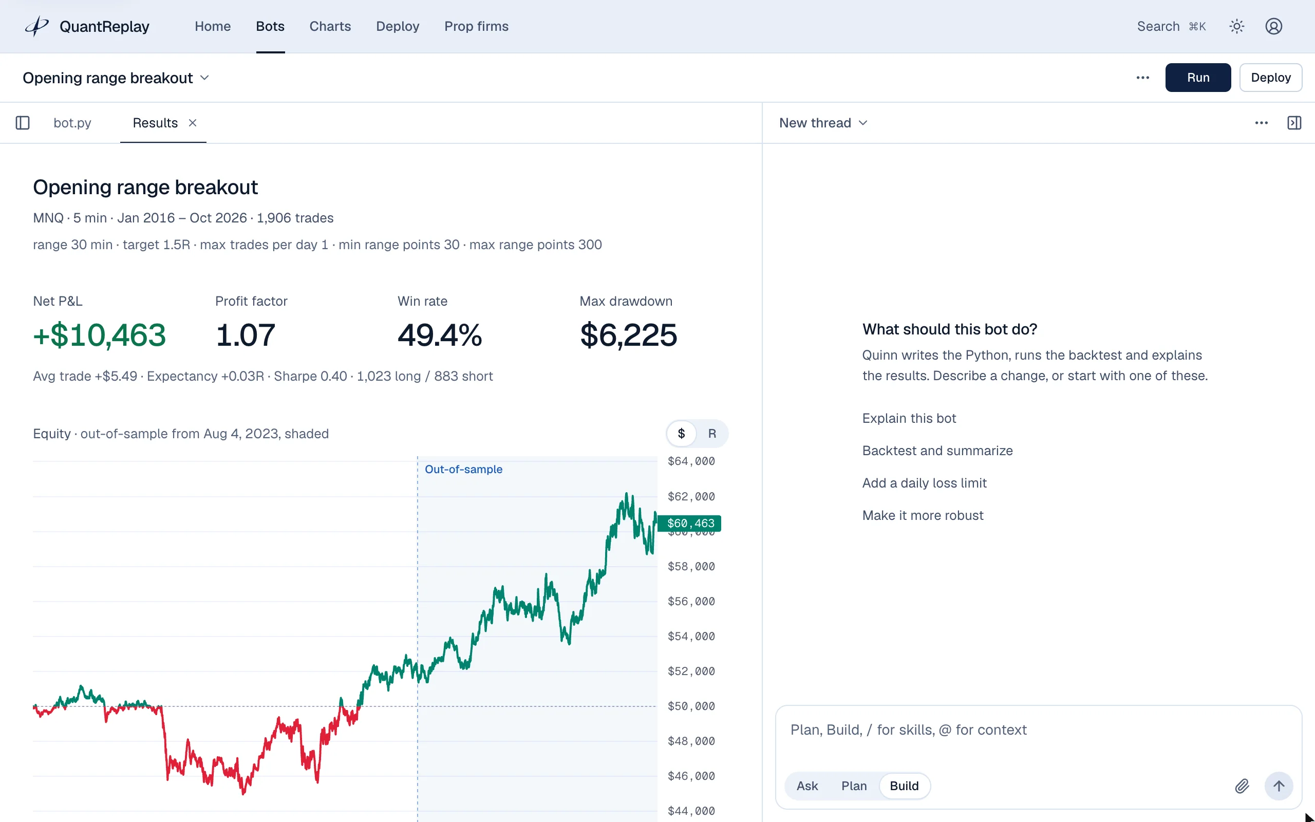
Task: Click the QuantReplay brand name text
Action: click(104, 26)
